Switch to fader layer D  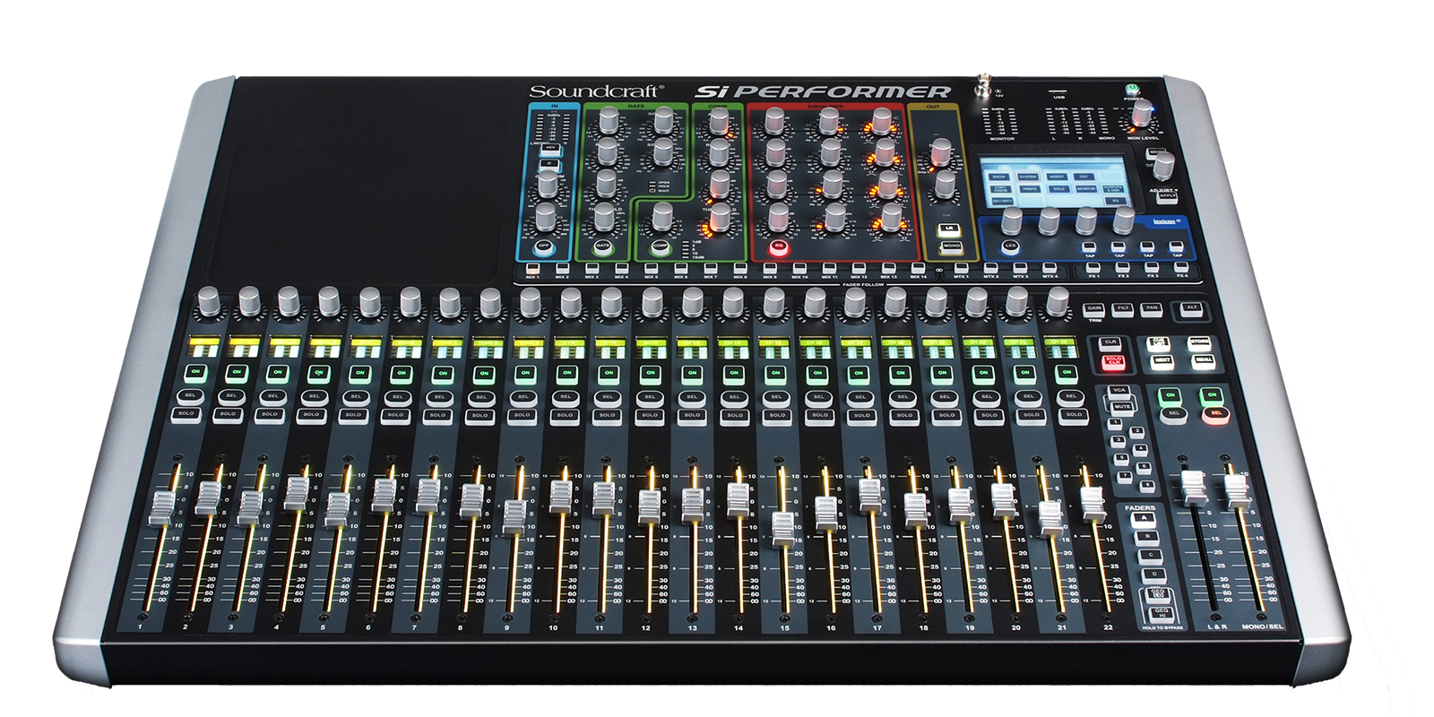tap(1153, 575)
